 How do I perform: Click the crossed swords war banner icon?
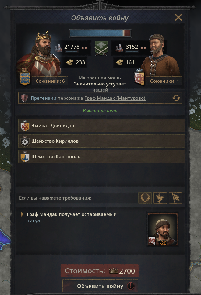(x=101, y=48)
